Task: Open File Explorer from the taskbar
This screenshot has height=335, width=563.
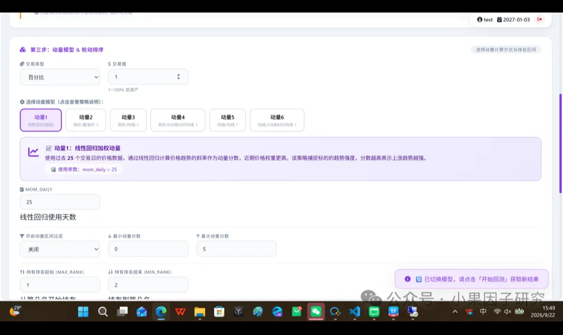Action: click(x=200, y=312)
